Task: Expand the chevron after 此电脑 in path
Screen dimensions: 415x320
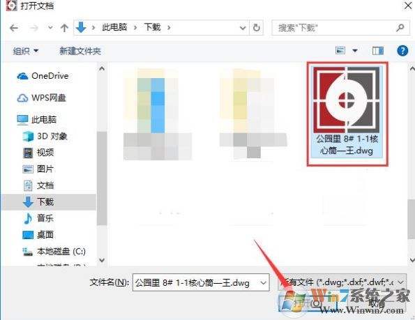Action: tap(135, 27)
